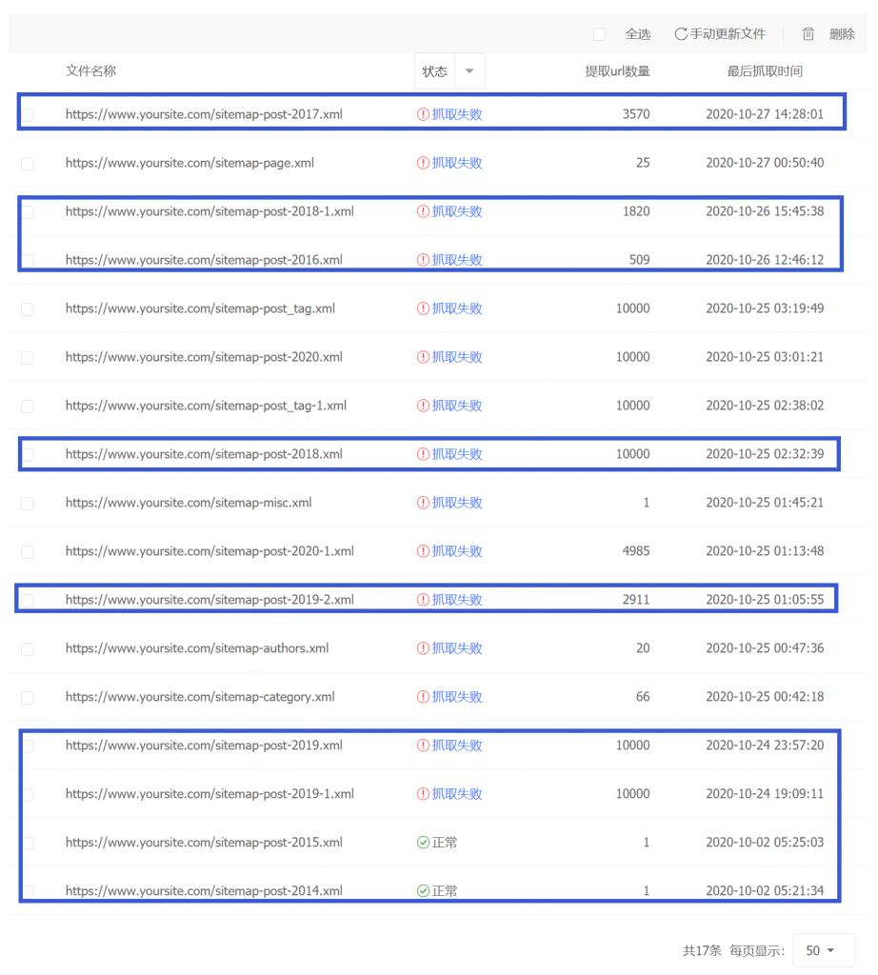Viewport: 878px width, 975px height.
Task: Click the 提取url数量 column header
Action: [x=617, y=71]
